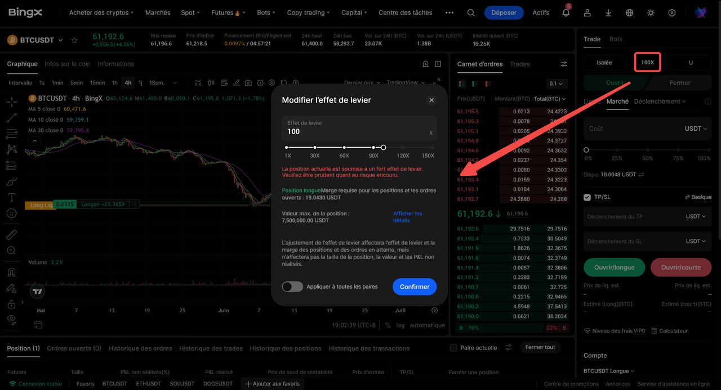721x390 pixels.
Task: Open the candlestick chart type icon
Action: pos(211,83)
